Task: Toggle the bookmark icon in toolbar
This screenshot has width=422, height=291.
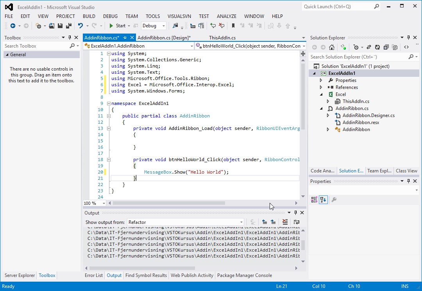Action: 233,26
